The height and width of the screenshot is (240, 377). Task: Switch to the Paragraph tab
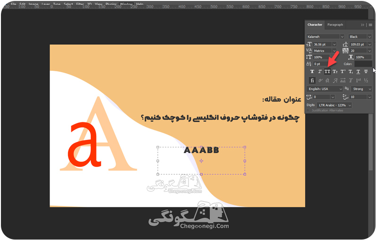[x=335, y=25]
